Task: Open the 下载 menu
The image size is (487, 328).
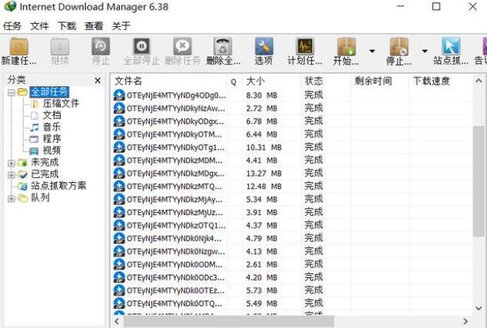Action: (x=67, y=25)
